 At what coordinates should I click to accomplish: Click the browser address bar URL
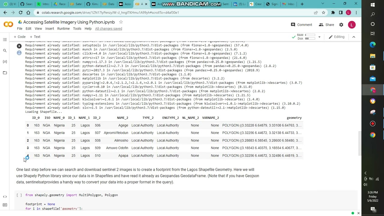[x=110, y=13]
